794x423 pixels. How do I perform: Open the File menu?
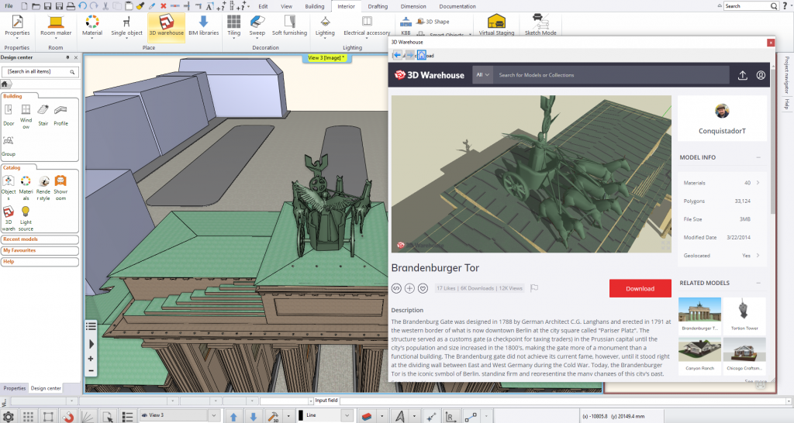click(x=9, y=6)
